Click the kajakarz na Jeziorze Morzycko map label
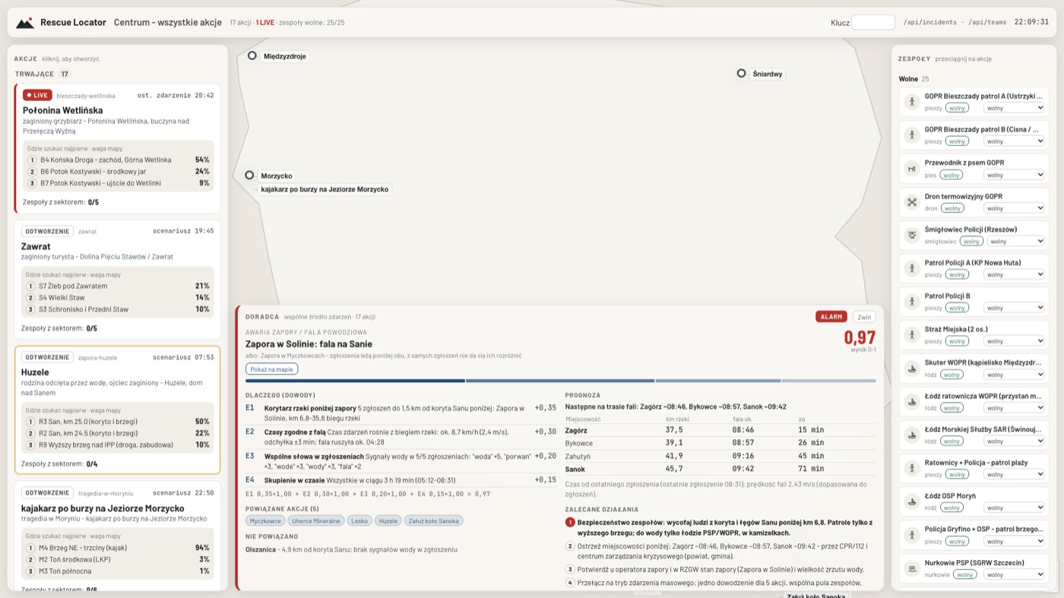The width and height of the screenshot is (1064, 598). tap(325, 189)
